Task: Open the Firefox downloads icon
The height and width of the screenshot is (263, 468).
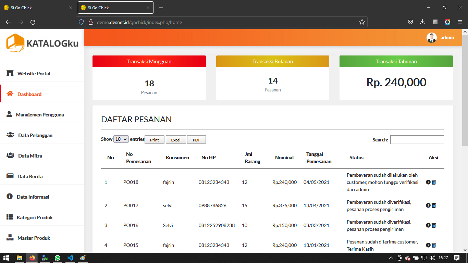Action: coord(422,22)
